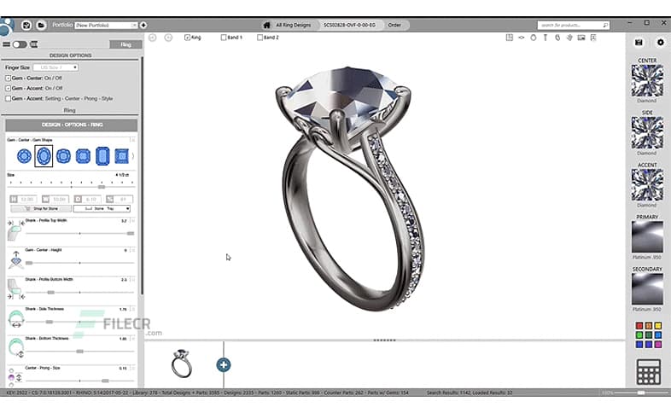Click the text engraving toolbar icon
This screenshot has height=413, width=671.
click(546, 38)
